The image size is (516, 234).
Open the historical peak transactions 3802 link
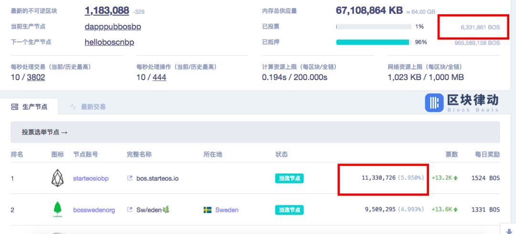point(36,78)
